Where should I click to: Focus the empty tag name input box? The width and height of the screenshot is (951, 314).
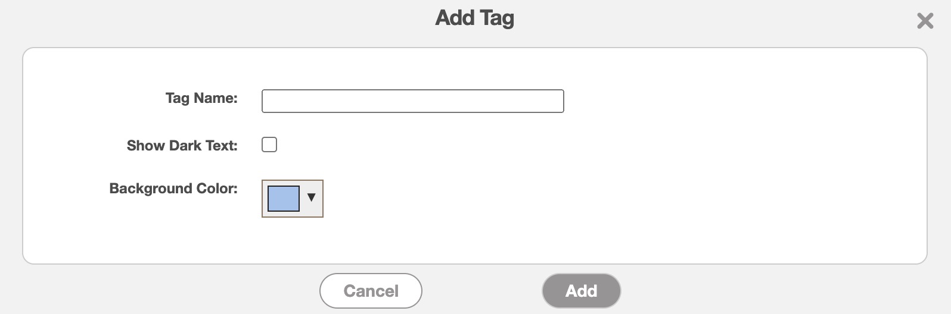[x=412, y=101]
